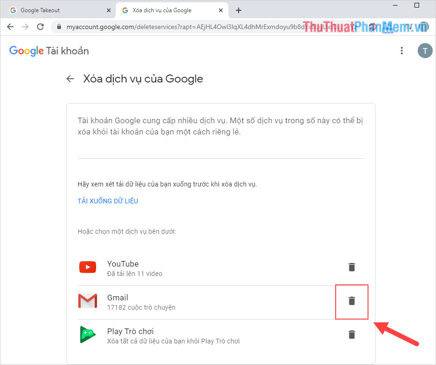
Task: Open a new tab with plus button
Action: 238,10
